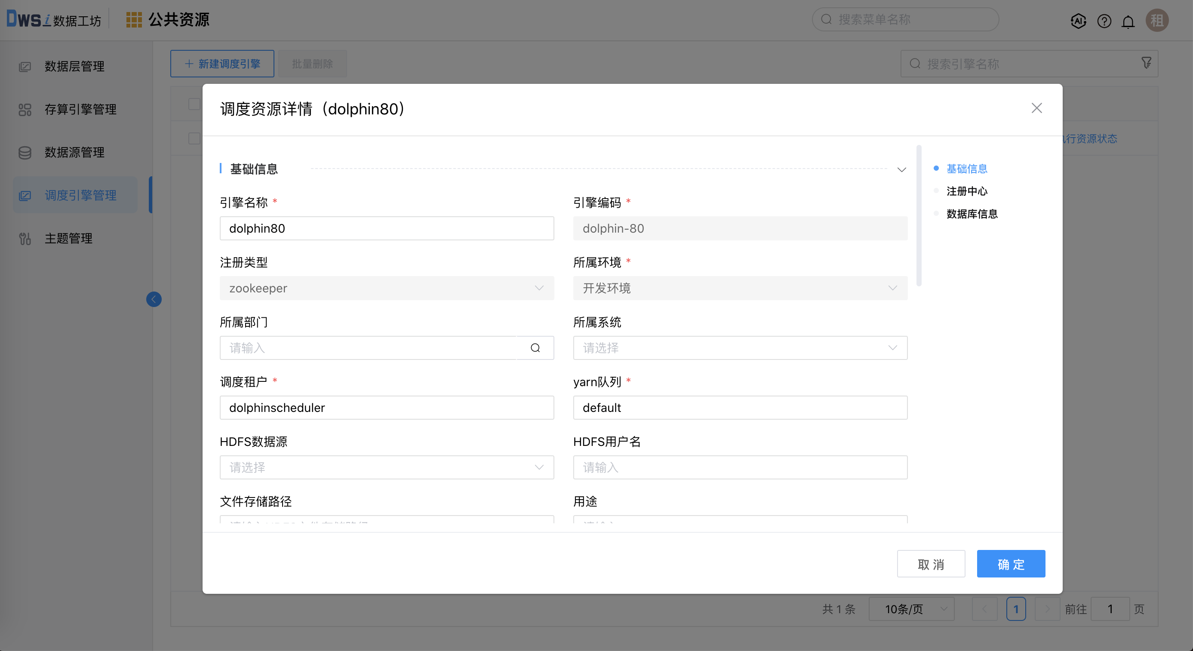Close the 调度资源详情 dialog
Viewport: 1193px width, 651px height.
[1036, 108]
